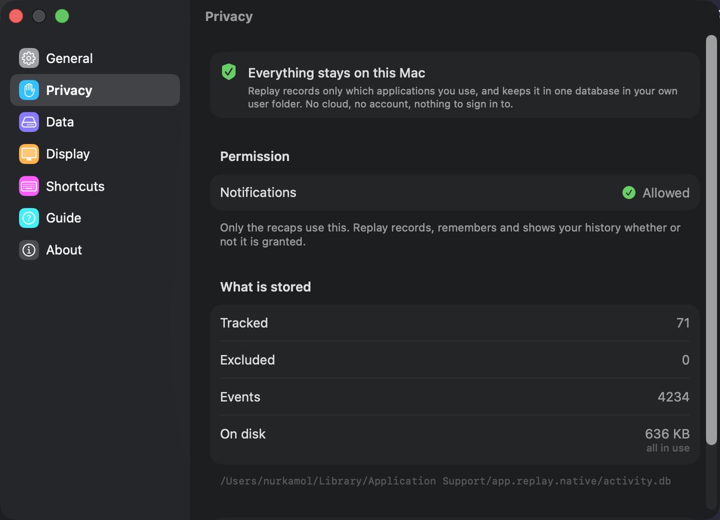This screenshot has width=720, height=520.
Task: Click the About info icon
Action: (29, 250)
